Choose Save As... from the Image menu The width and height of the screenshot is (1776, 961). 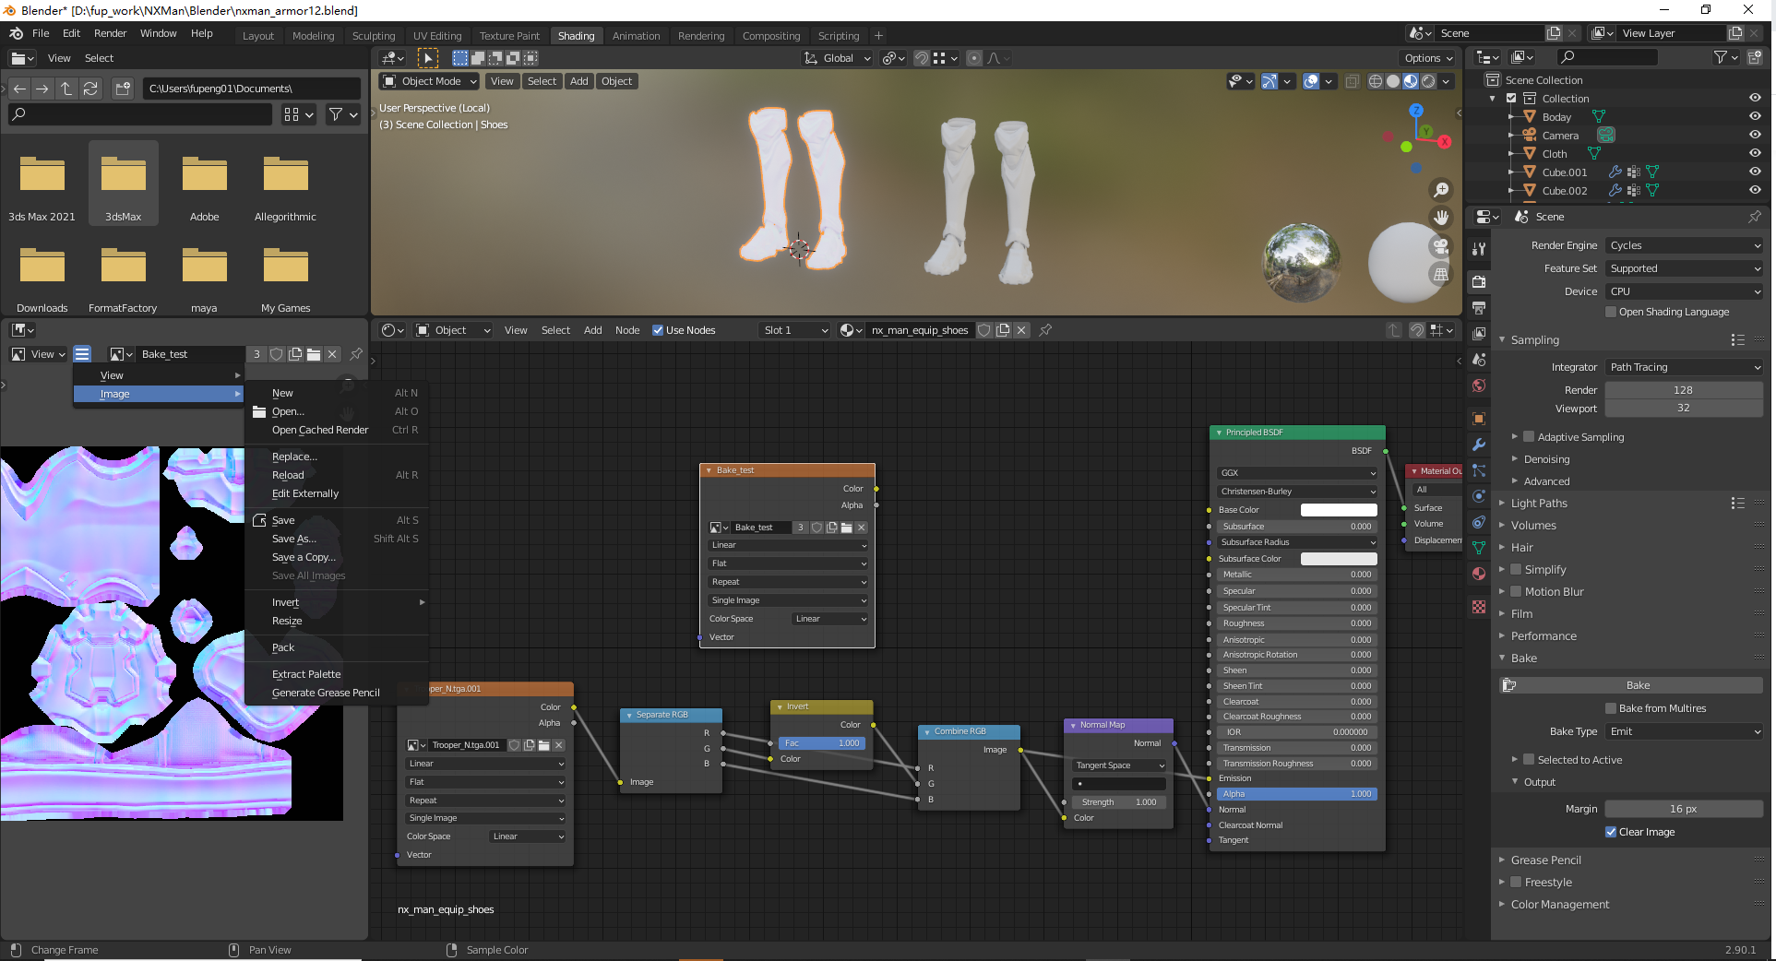tap(294, 539)
